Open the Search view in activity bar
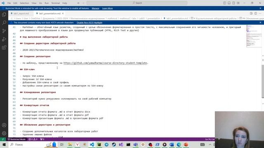Screen dimensions: 264x148 click(x=4, y=23)
